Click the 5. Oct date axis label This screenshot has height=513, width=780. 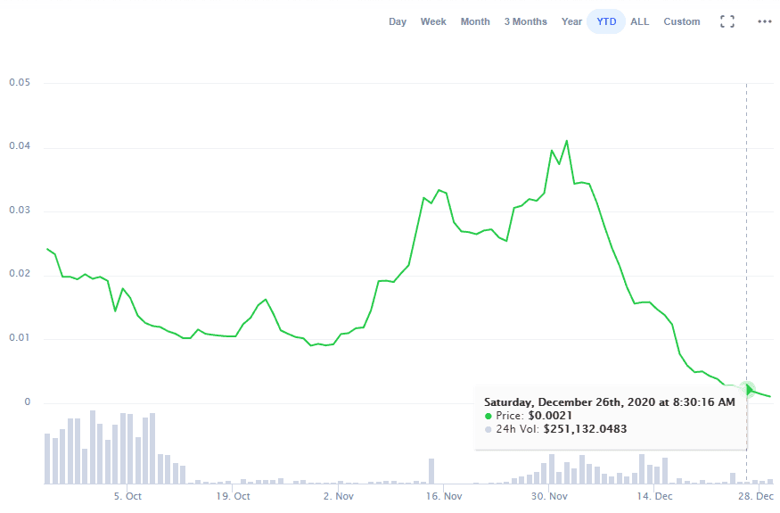[x=127, y=496]
